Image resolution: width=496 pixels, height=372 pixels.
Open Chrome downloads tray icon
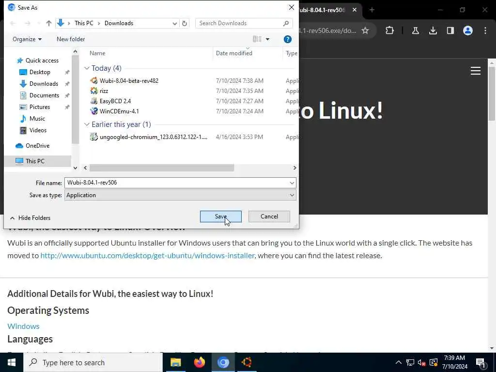(x=433, y=31)
